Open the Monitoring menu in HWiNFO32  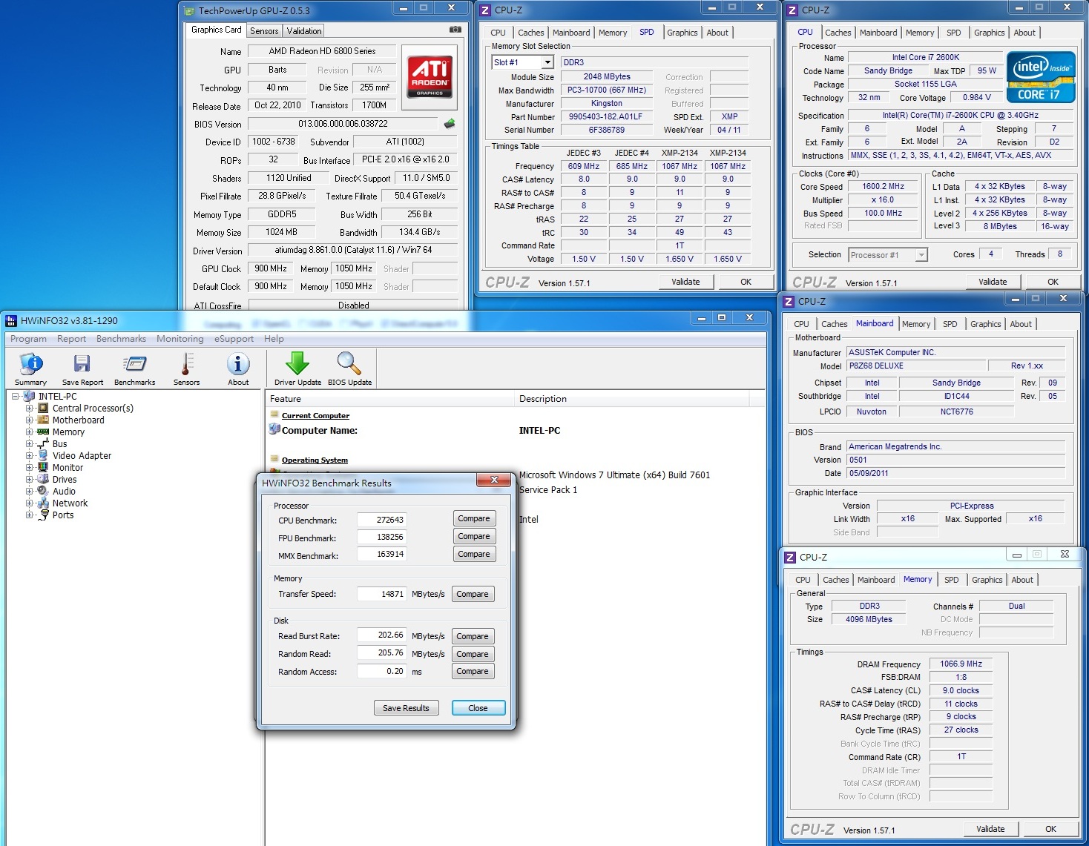tap(180, 339)
